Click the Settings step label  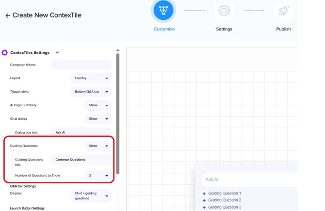point(224,29)
